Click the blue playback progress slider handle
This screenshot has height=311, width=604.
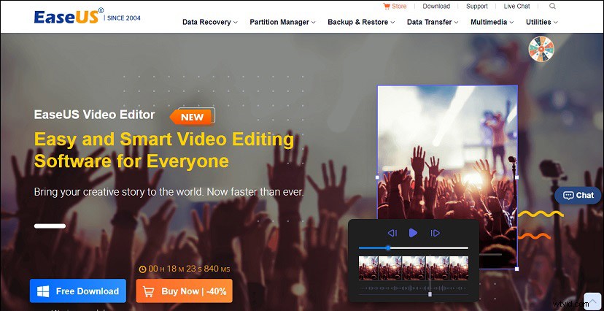pyautogui.click(x=388, y=247)
